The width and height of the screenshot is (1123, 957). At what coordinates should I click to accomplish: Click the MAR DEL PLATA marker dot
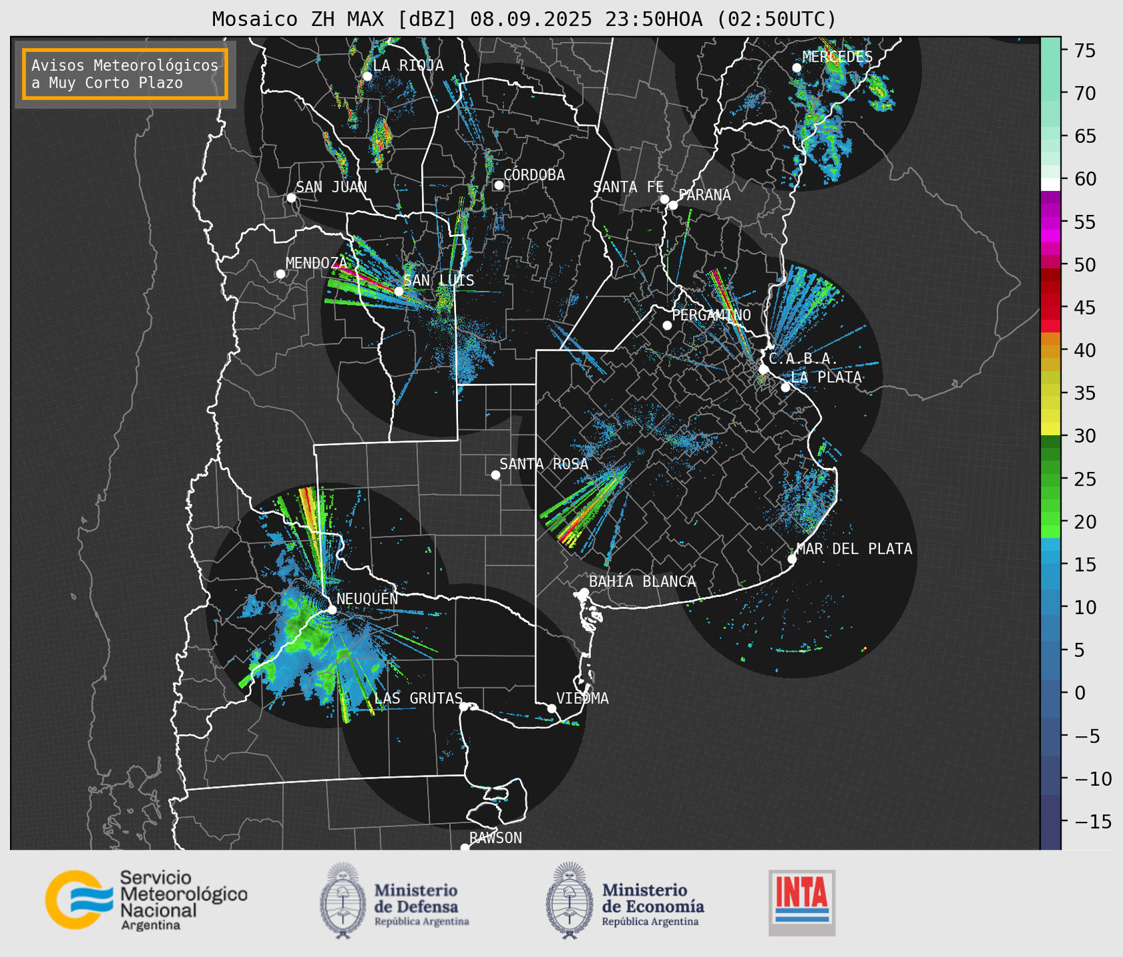(792, 559)
